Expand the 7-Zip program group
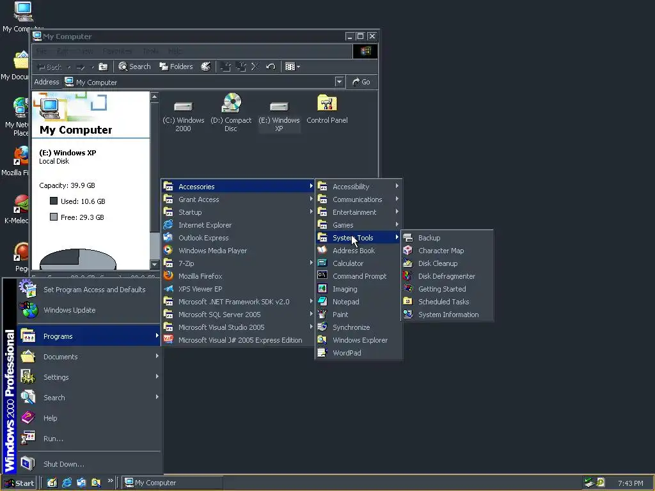 pyautogui.click(x=238, y=263)
